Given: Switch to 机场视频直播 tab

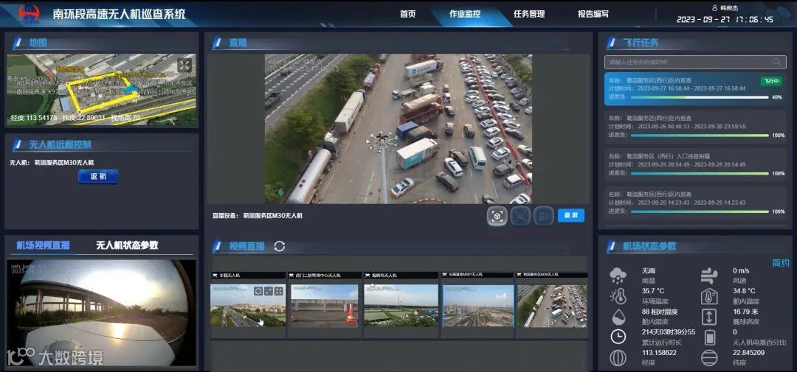Looking at the screenshot, I should pyautogui.click(x=43, y=245).
